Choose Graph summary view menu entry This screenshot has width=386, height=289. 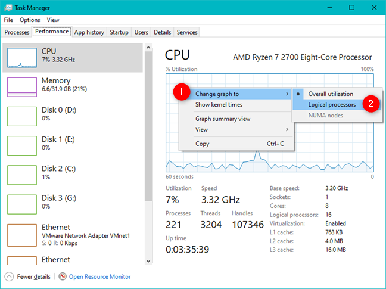pyautogui.click(x=236, y=119)
